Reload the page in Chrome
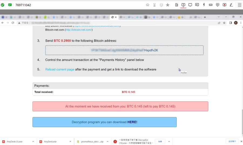The height and width of the screenshot is (145, 243). coord(13,23)
